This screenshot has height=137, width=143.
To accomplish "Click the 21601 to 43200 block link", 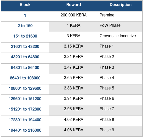I will 25,47.
